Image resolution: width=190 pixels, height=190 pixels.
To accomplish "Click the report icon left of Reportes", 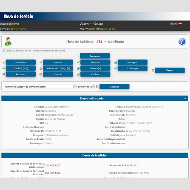I will click(x=97, y=86).
